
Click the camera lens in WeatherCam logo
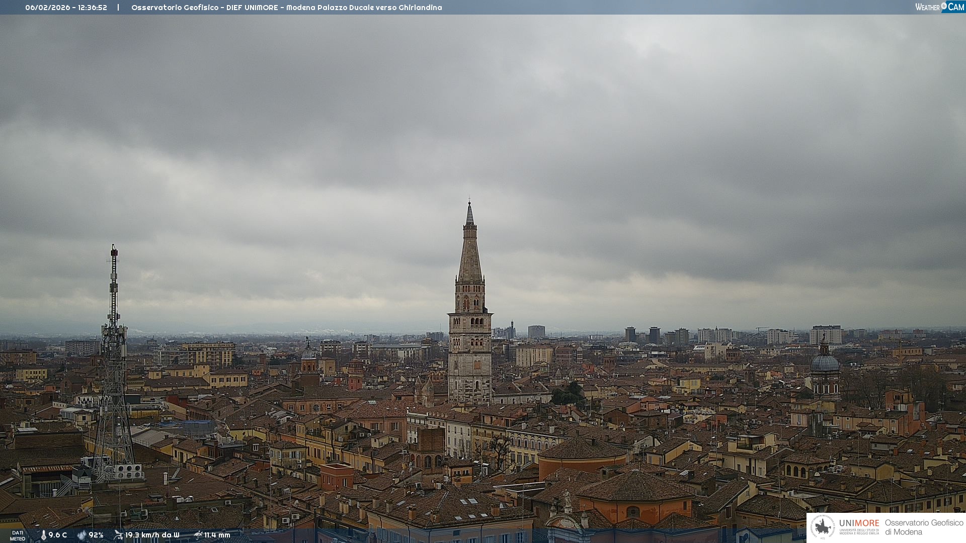(x=944, y=6)
